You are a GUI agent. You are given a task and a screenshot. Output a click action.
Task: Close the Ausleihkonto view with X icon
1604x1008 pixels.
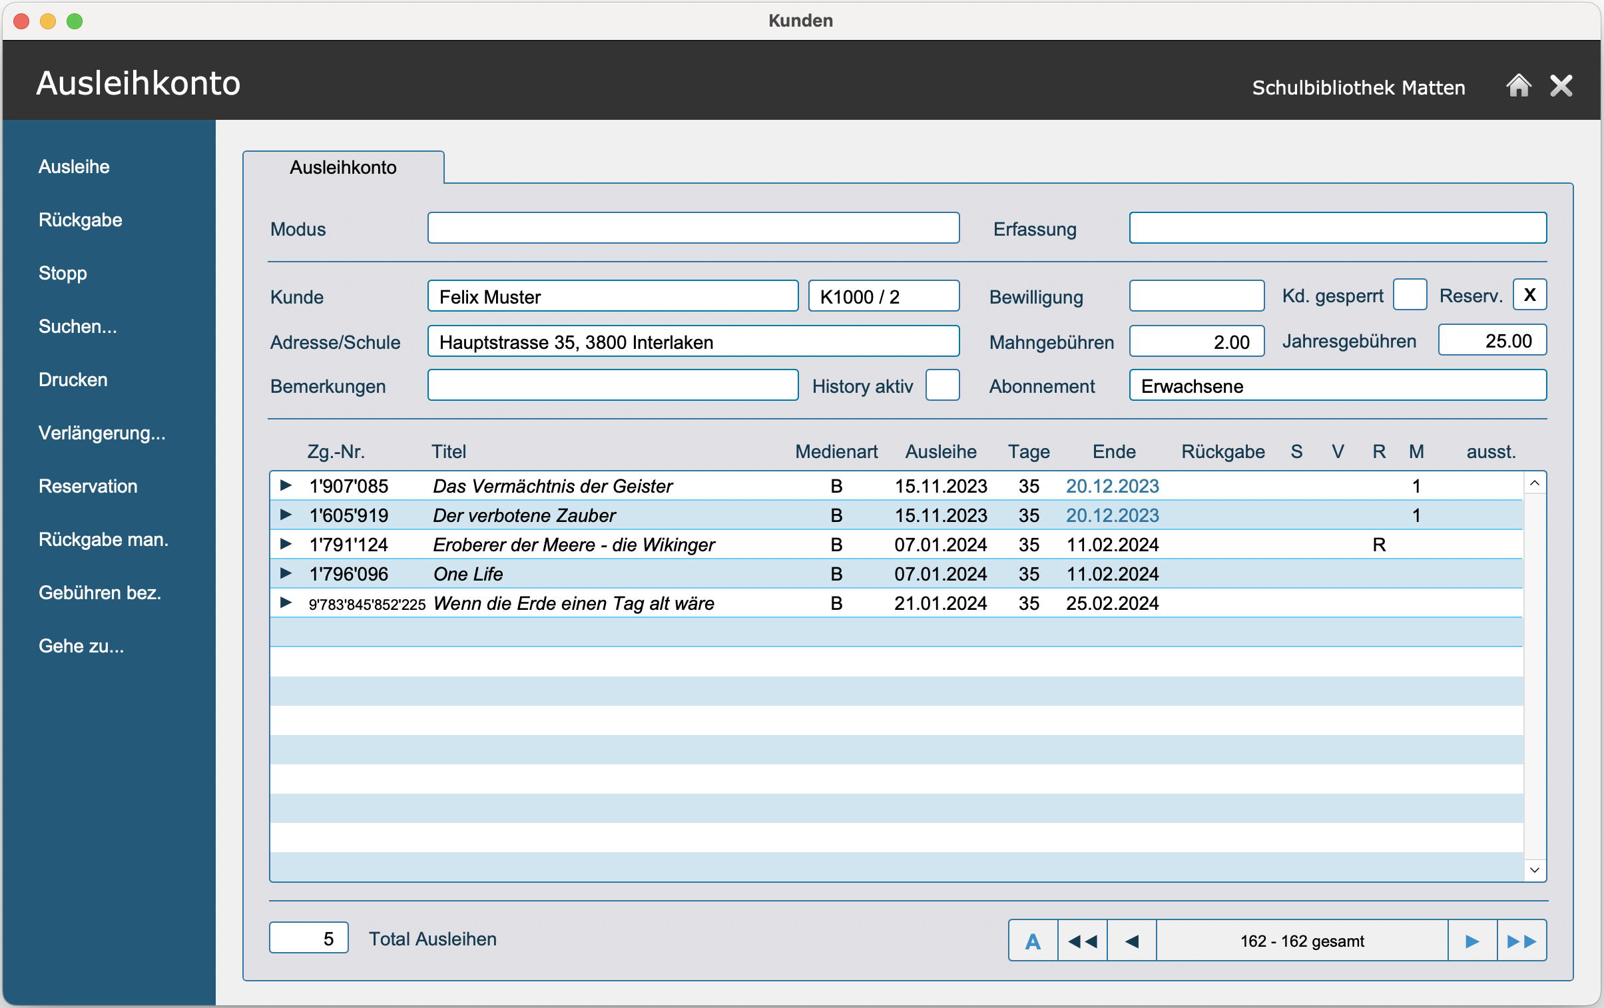point(1561,86)
